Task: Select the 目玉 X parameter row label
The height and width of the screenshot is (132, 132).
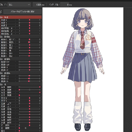Action: (x=4, y=98)
